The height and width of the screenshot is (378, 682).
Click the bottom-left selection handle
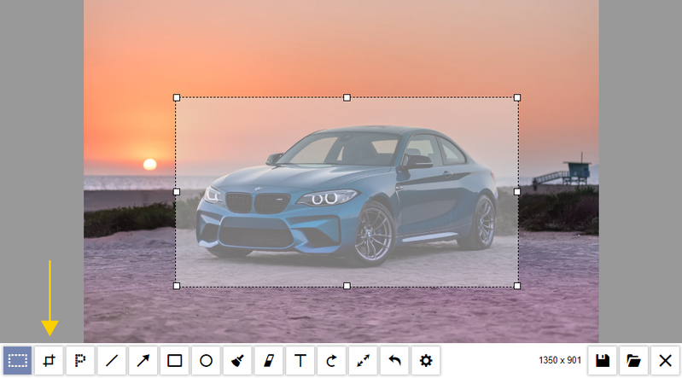[177, 286]
